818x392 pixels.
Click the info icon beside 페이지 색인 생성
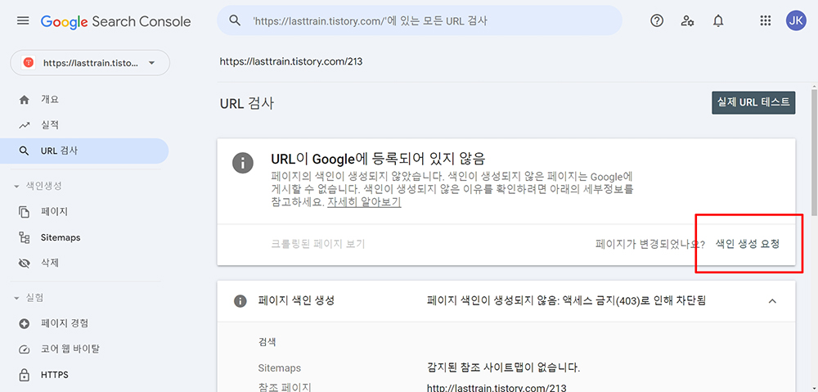tap(240, 301)
